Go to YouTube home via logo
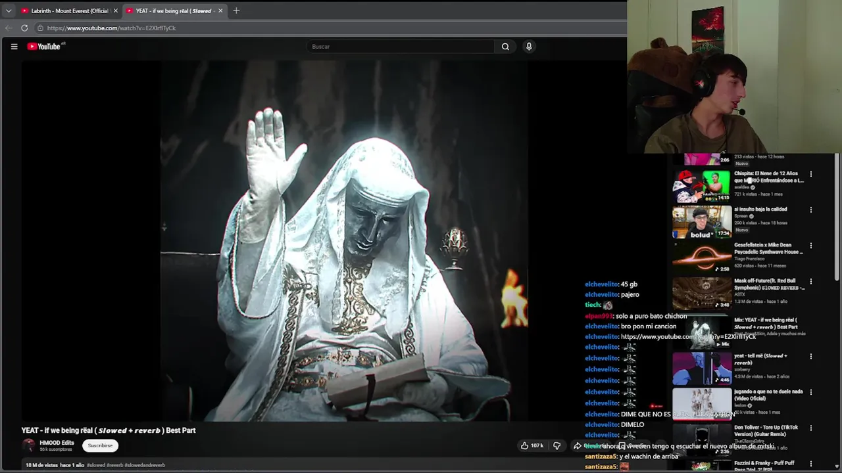 point(43,47)
